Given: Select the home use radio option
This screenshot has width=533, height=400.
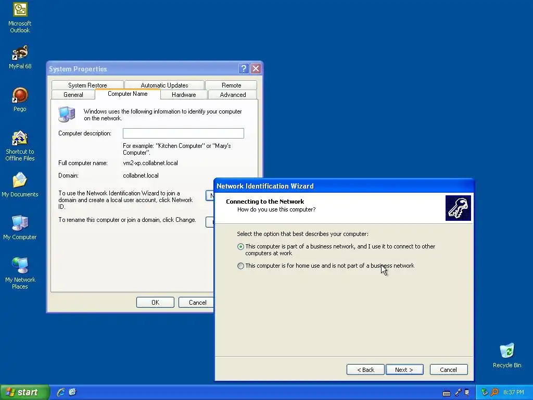Looking at the screenshot, I should (240, 266).
